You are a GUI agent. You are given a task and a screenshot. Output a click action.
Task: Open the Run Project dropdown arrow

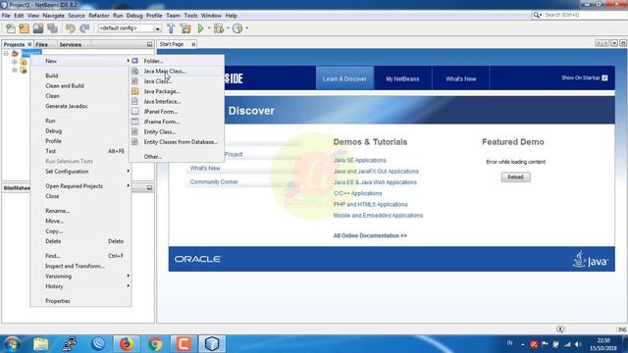(x=209, y=28)
